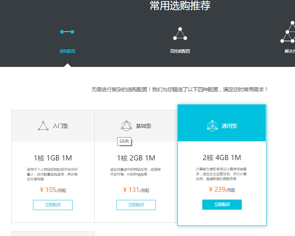
Task: Buy the 通用型 plan with 立即购买
Action: 222,204
